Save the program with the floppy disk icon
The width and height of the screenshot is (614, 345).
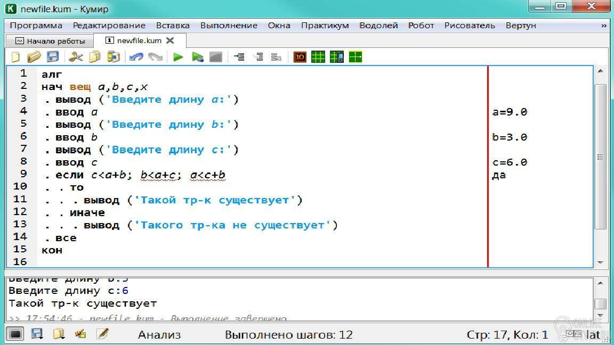53,57
